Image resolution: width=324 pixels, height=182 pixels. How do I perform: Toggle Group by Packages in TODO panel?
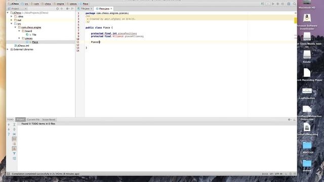(x=14, y=144)
